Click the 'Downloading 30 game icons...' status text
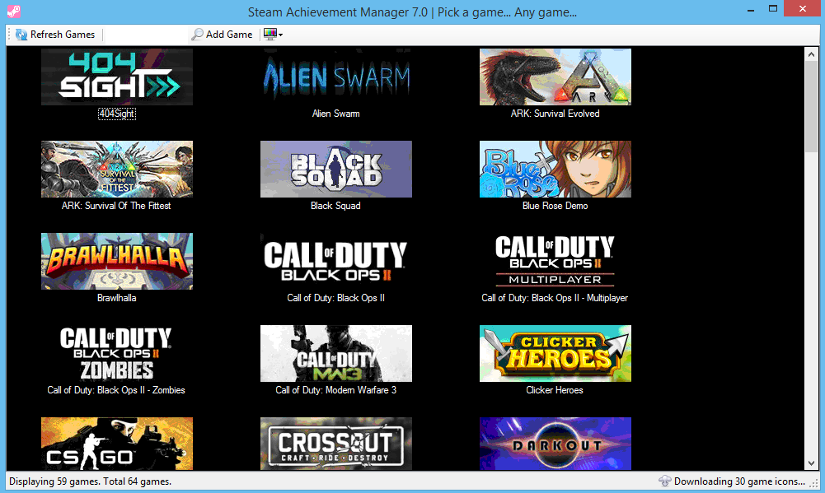The height and width of the screenshot is (493, 825). (x=739, y=481)
